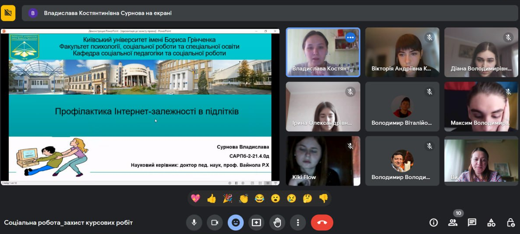Image resolution: width=520 pixels, height=234 pixels.
Task: Mute the microphone in call controls
Action: [194, 223]
